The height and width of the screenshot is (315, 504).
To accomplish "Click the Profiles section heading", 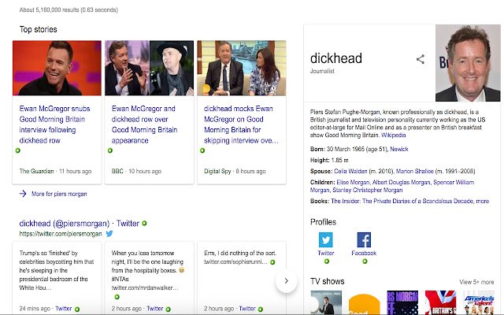I will pyautogui.click(x=323, y=222).
